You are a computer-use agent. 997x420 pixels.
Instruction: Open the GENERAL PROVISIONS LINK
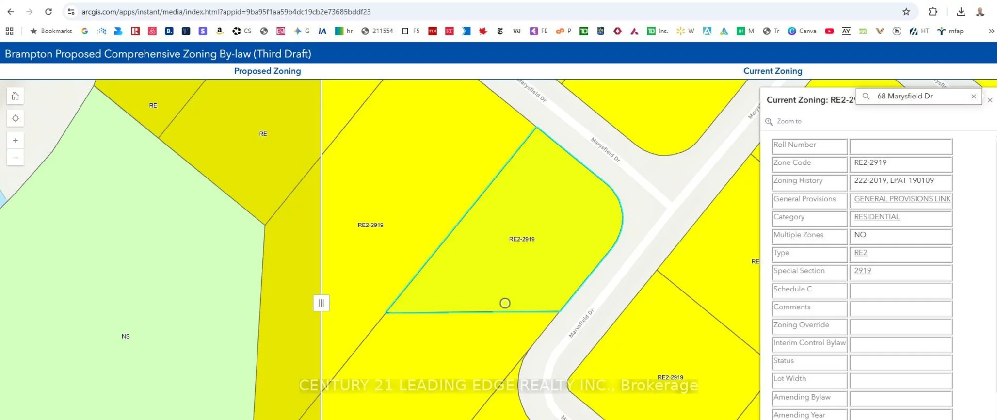[x=901, y=199]
